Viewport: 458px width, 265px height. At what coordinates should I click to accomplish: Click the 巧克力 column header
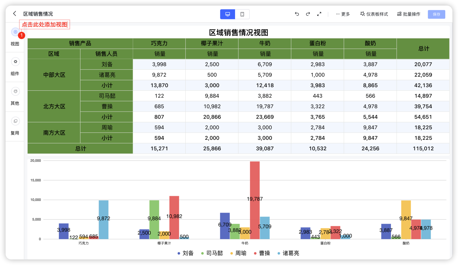[159, 43]
